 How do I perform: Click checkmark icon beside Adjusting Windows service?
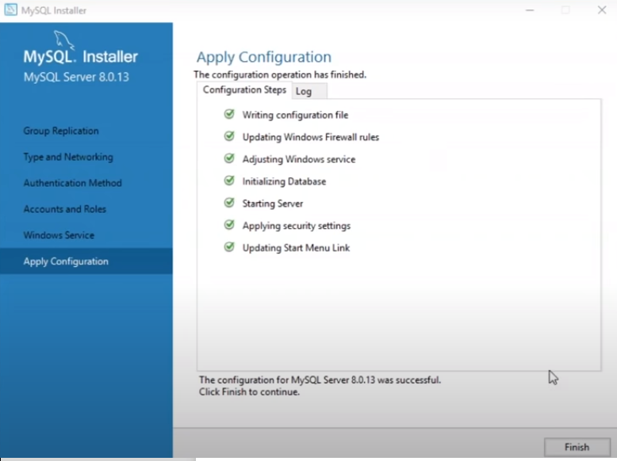[229, 158]
